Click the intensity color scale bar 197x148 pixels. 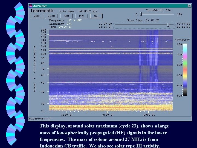pos(185,70)
